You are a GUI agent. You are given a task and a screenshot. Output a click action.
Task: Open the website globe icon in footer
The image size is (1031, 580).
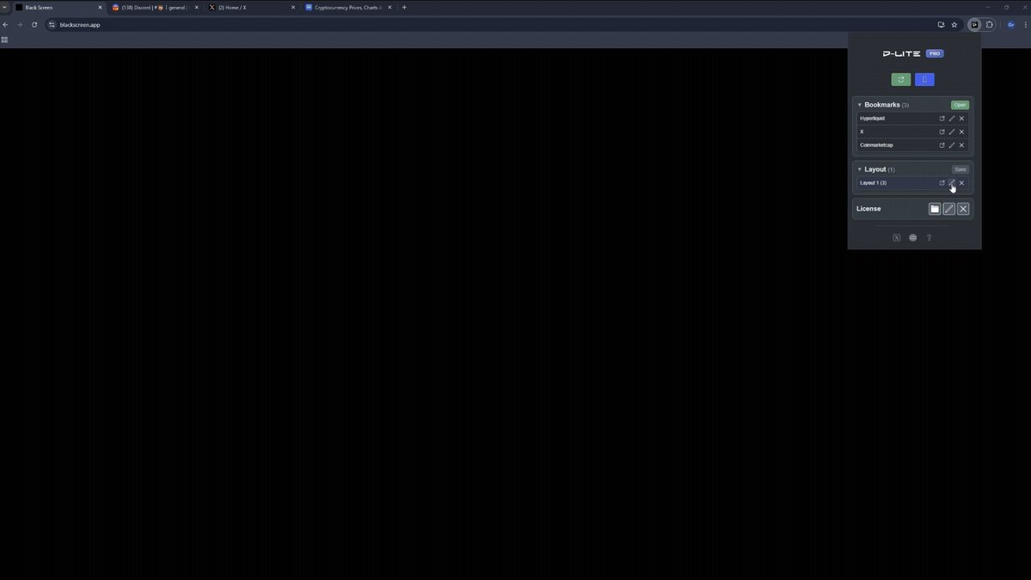click(913, 238)
